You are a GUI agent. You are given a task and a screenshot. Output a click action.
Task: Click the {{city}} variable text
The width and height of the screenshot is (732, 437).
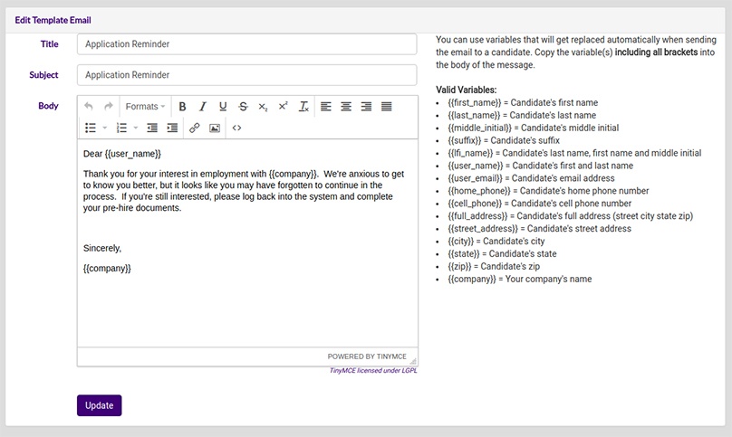[461, 242]
